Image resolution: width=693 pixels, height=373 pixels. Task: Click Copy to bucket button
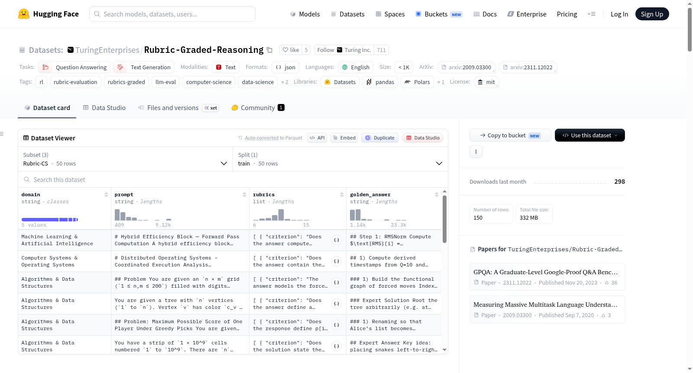(x=510, y=135)
